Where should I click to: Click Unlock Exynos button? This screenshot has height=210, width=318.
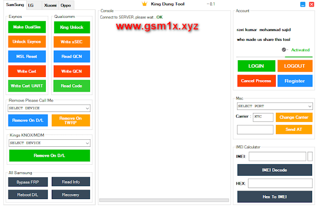pos(27,42)
